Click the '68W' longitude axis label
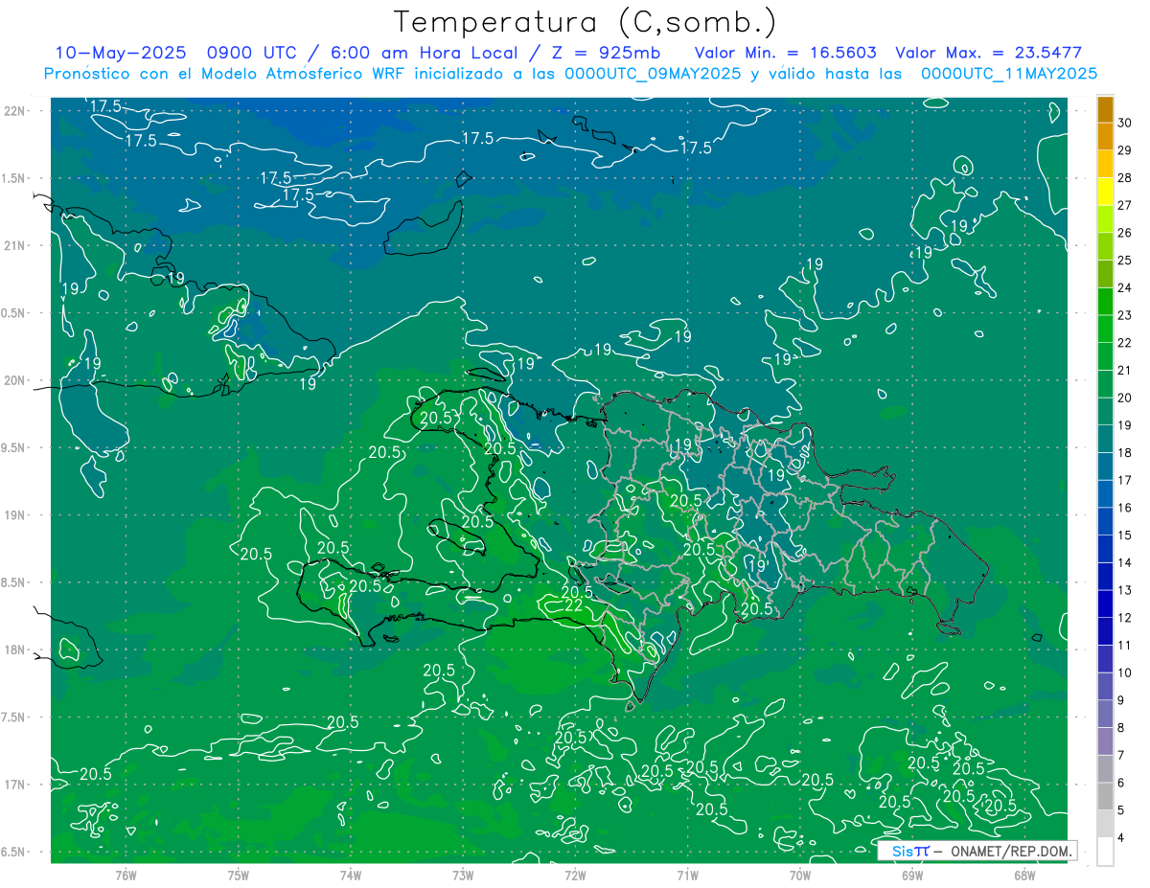This screenshot has height=888, width=1150. coord(1024,875)
